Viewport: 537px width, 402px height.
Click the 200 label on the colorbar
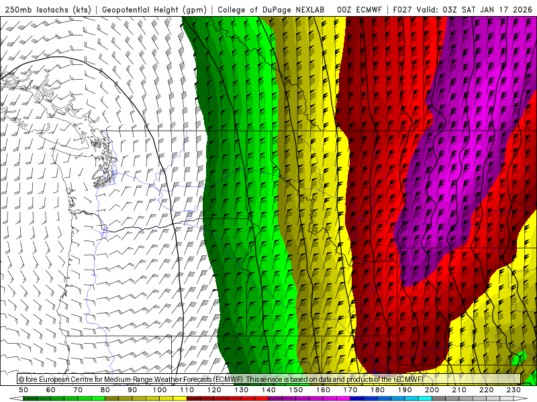[432, 390]
